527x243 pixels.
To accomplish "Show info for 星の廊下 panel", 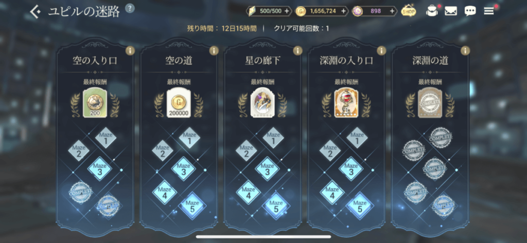I will pyautogui.click(x=297, y=51).
